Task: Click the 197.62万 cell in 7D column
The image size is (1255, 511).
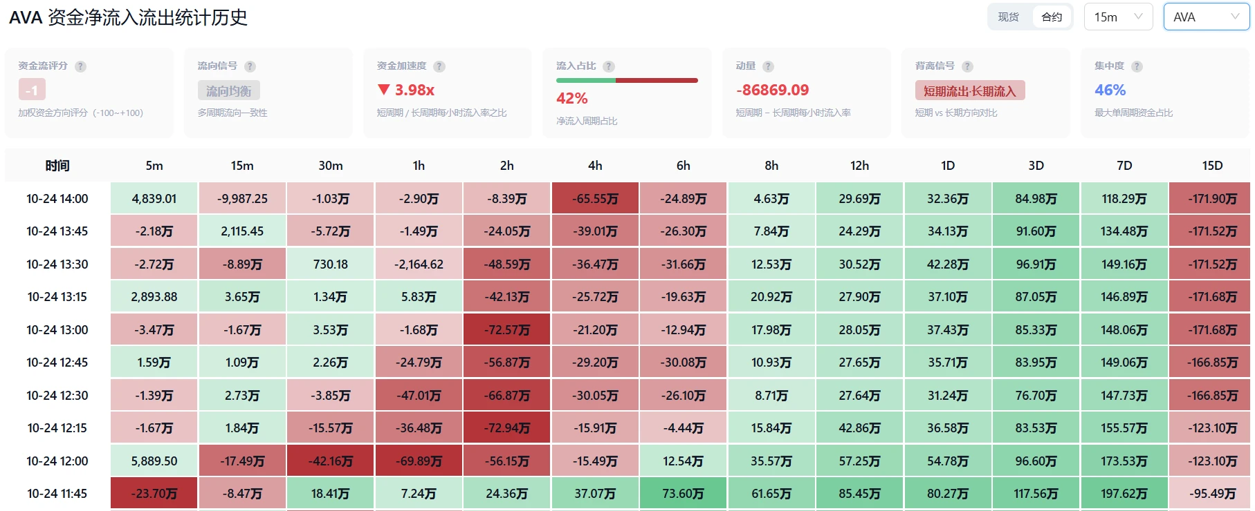Action: pos(1124,494)
